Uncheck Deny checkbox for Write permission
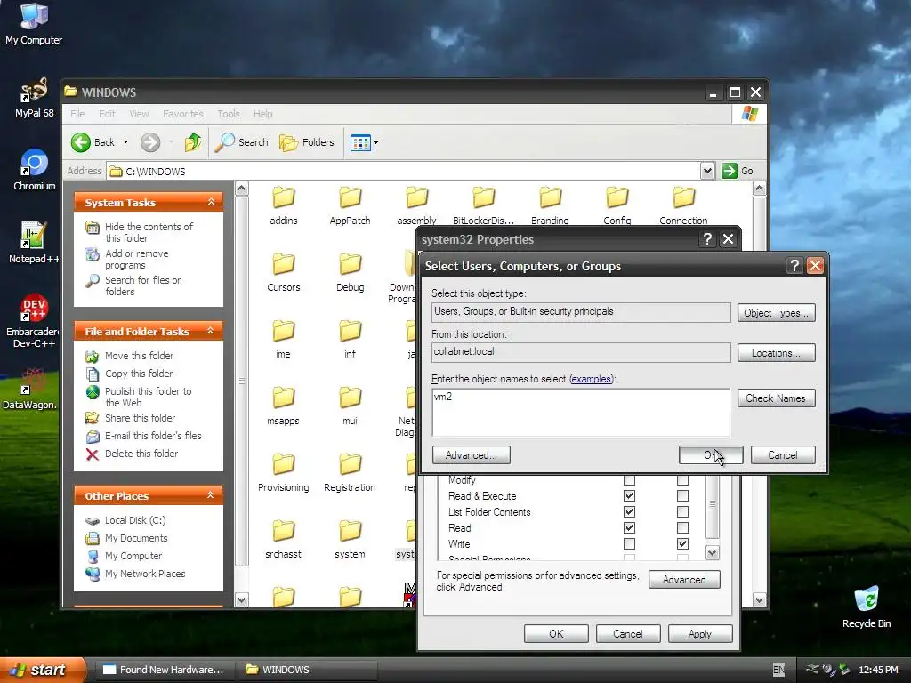The width and height of the screenshot is (911, 683). [682, 543]
